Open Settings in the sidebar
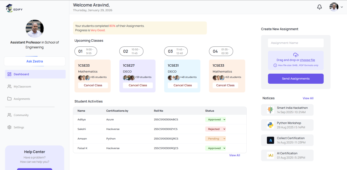347x170 pixels. [19, 127]
